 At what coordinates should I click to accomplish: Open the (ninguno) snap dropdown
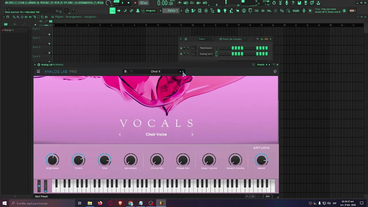(x=151, y=11)
